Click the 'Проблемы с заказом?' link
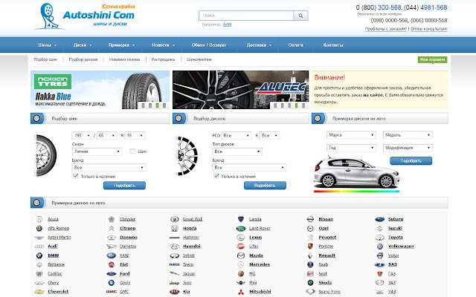Screen dimensions: 476x297 coord(386,29)
